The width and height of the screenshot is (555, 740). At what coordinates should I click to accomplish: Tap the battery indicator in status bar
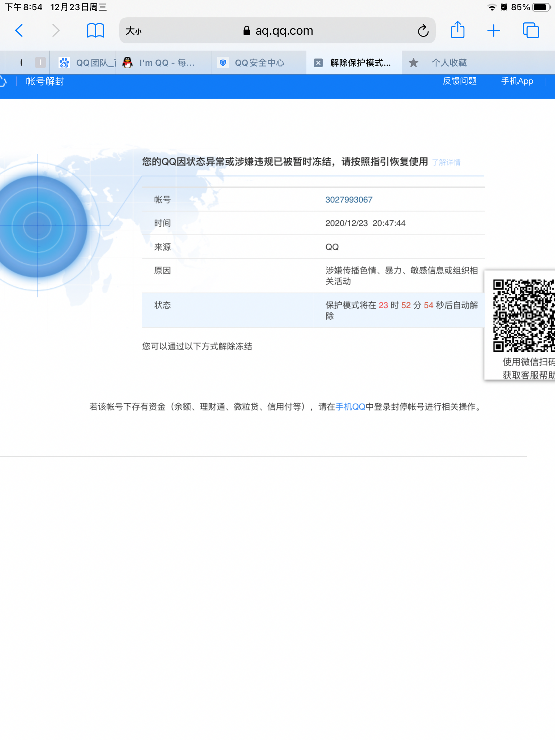[x=542, y=7]
